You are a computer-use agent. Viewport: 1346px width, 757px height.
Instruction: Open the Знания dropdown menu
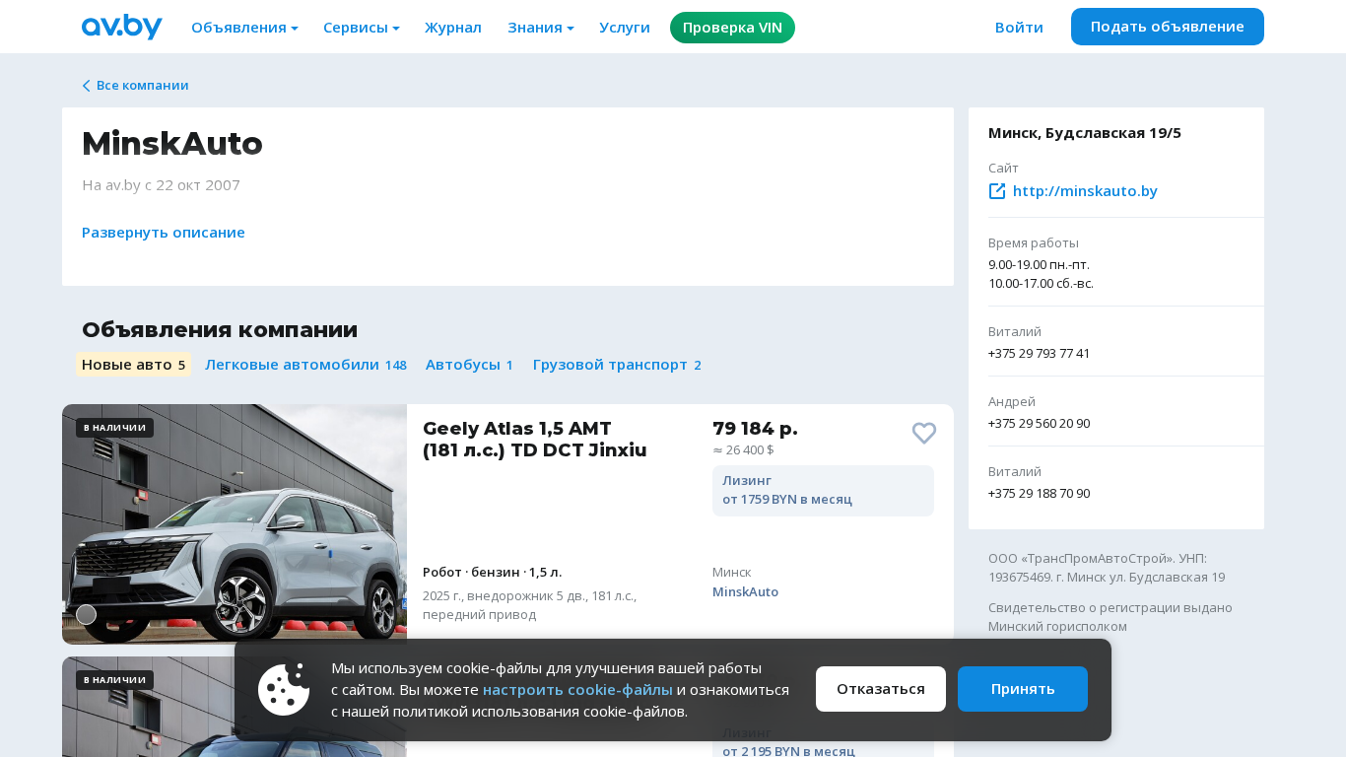click(x=541, y=28)
